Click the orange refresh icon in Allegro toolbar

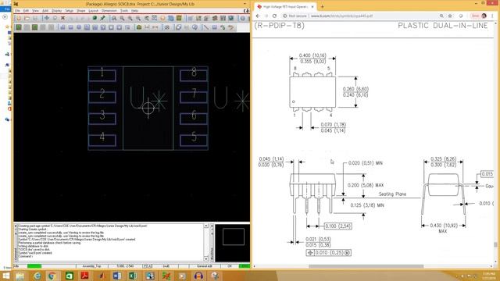pos(162,18)
